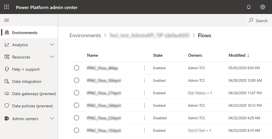The height and width of the screenshot is (139, 272).
Task: Select the flow modified 04/30/2020 12:00 AM
Action: [x=76, y=80]
